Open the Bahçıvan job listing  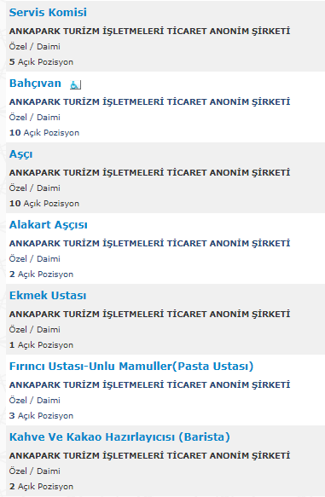click(35, 83)
